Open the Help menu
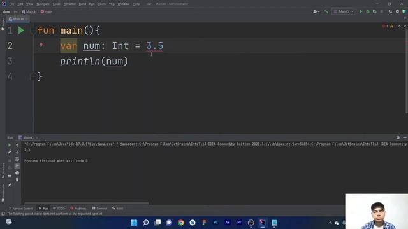 [136, 4]
